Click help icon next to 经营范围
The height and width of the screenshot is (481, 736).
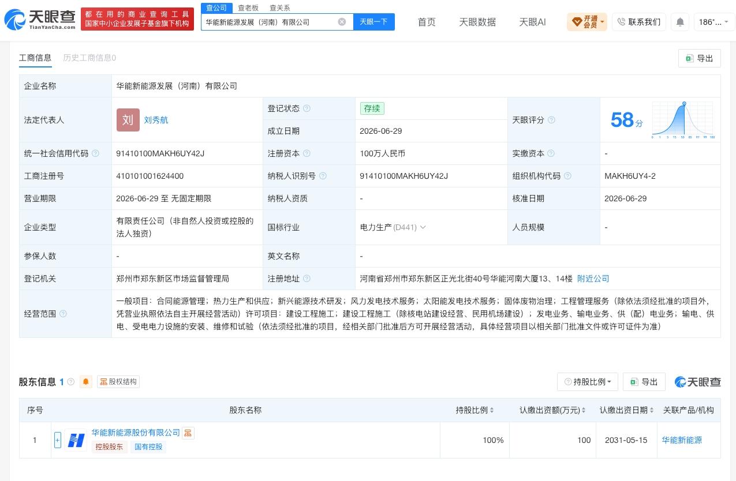(63, 314)
